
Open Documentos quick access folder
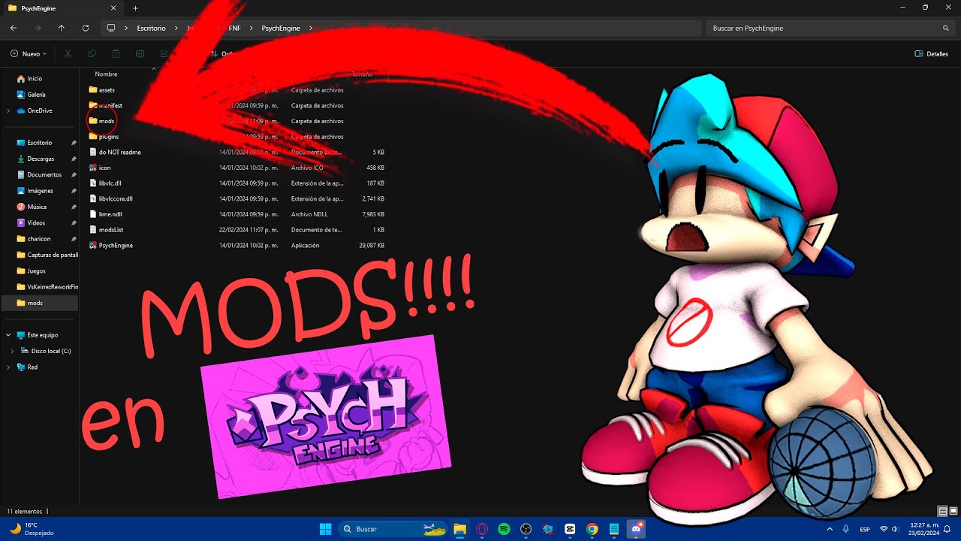click(44, 174)
